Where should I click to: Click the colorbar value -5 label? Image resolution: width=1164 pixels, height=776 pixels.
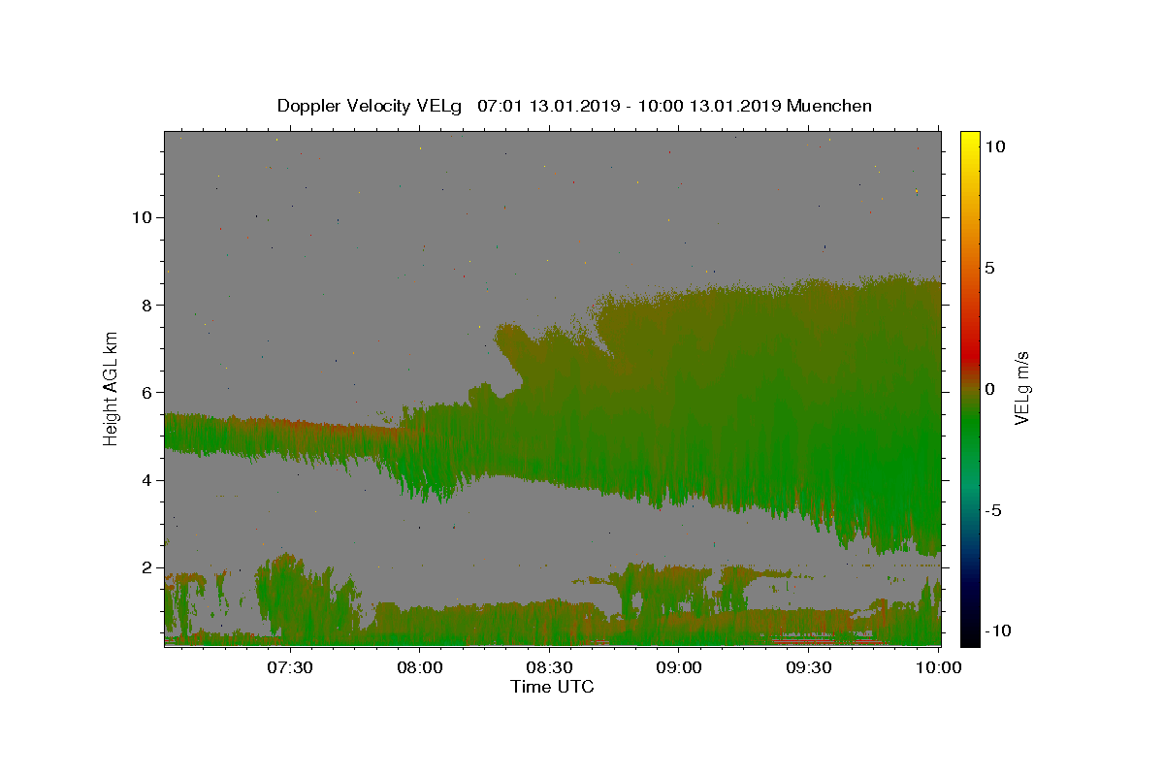point(993,510)
